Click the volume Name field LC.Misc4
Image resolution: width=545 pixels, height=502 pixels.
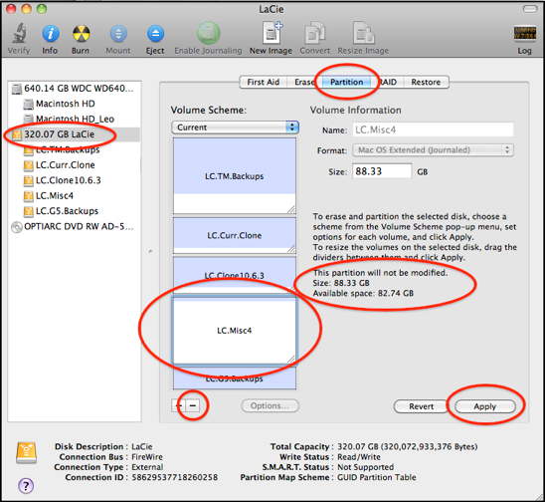(x=433, y=129)
